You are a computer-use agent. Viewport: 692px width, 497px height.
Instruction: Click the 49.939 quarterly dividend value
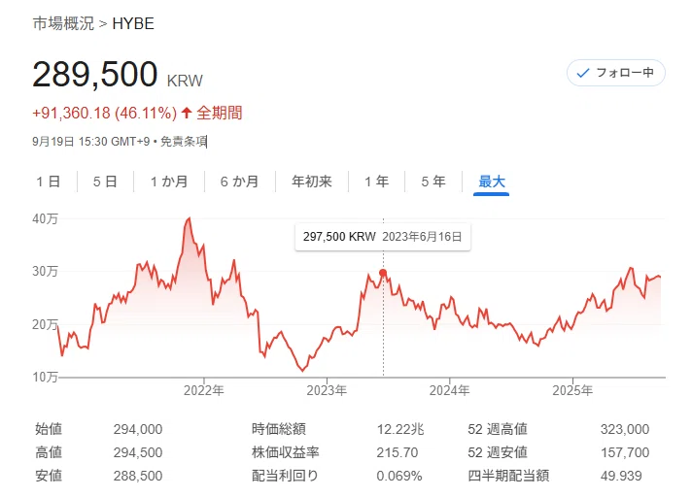(621, 476)
